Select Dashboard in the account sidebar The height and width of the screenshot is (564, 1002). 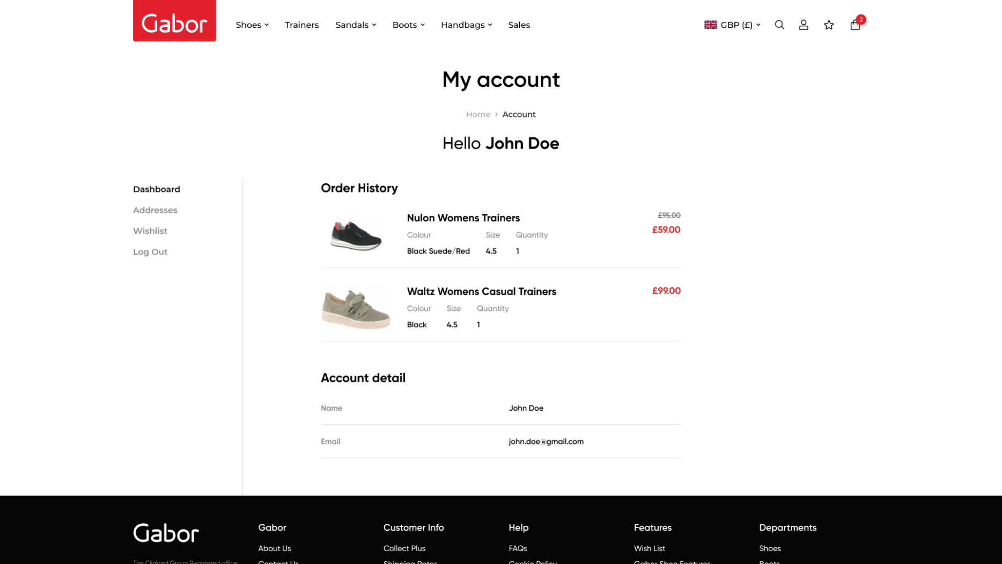[x=157, y=189]
